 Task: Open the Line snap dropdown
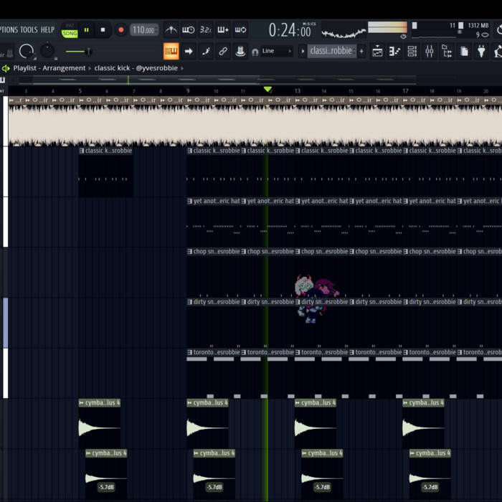click(x=277, y=52)
